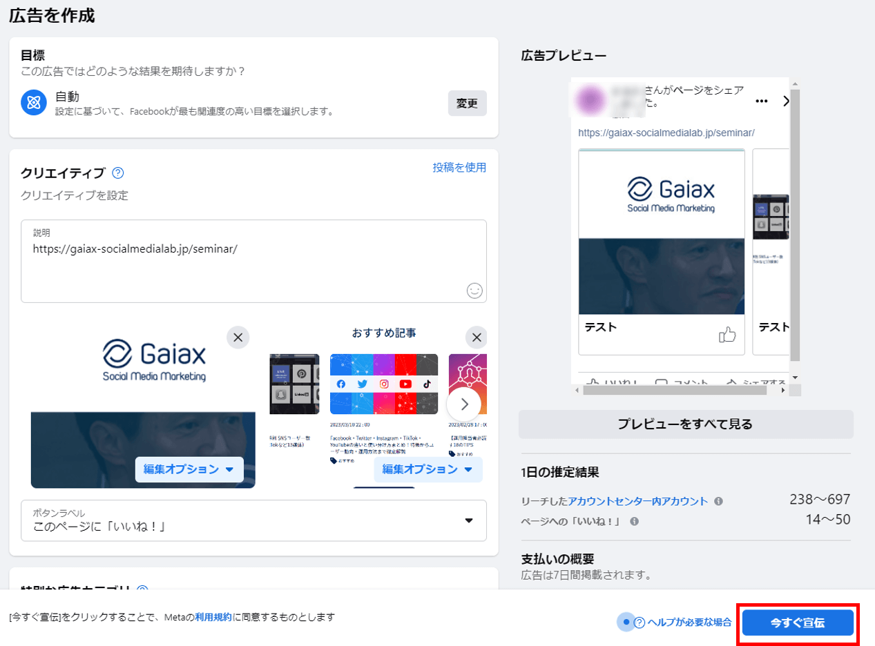Click the プレビューをすべて見る button

coord(686,424)
